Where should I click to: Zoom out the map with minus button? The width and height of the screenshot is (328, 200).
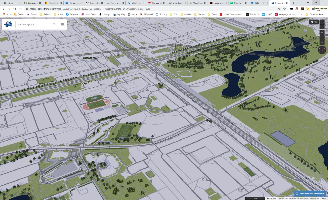tap(322, 27)
